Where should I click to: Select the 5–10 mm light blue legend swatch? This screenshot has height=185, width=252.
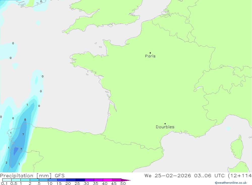coord(44,180)
